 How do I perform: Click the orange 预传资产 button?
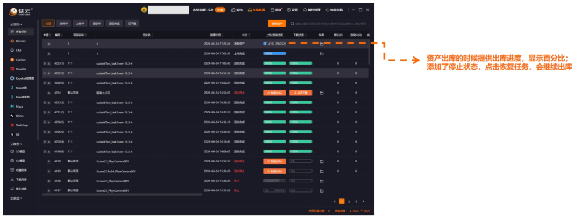click(277, 24)
